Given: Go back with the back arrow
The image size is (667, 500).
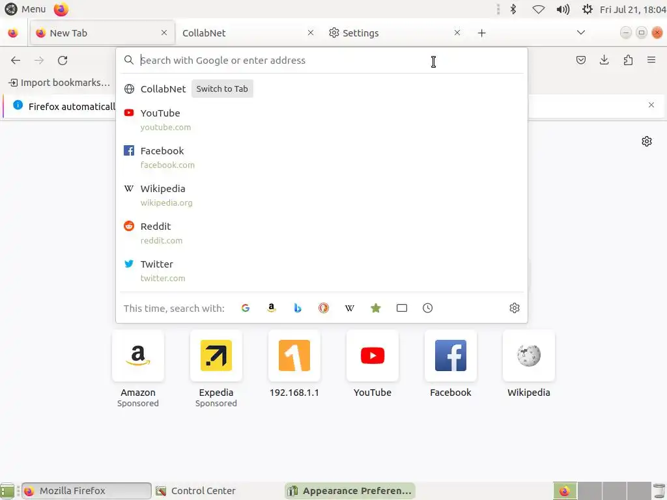Looking at the screenshot, I should point(16,61).
